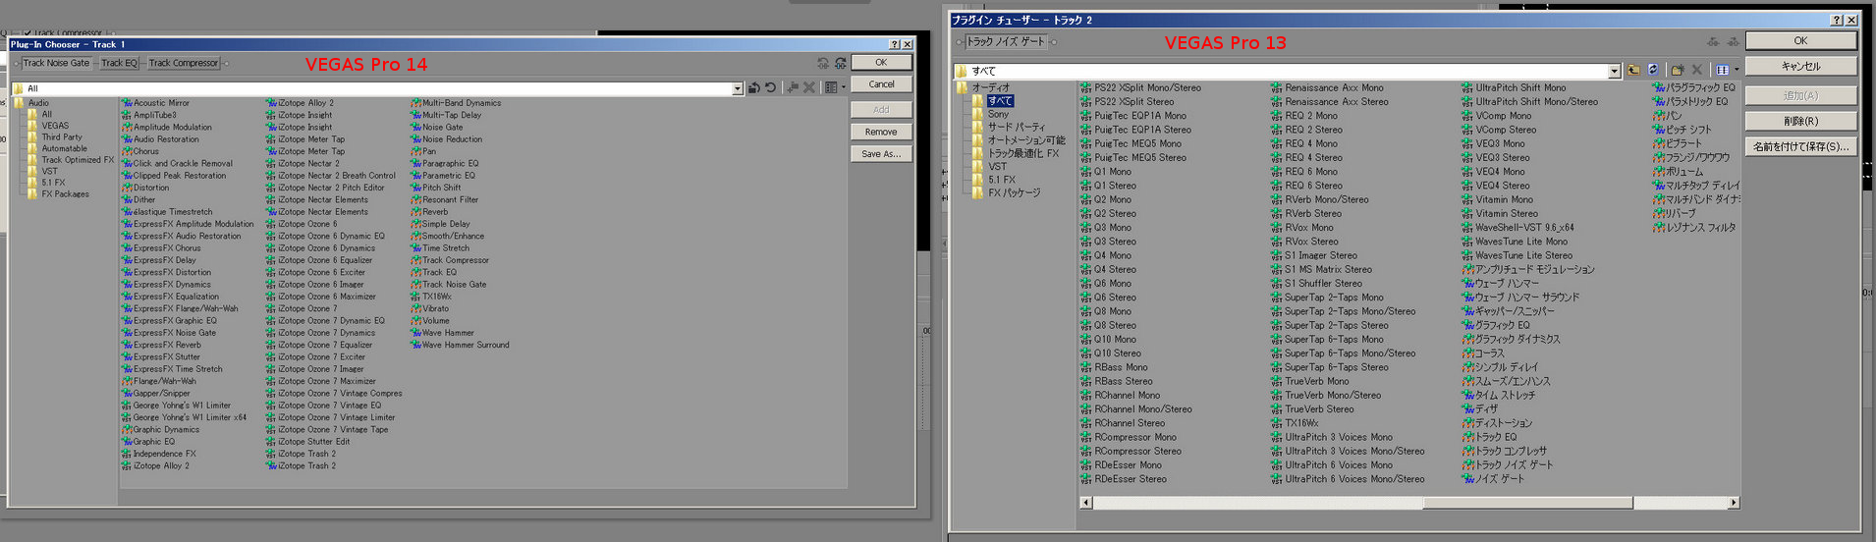The height and width of the screenshot is (542, 1876).
Task: Click the 削除(R) button
Action: pos(1800,121)
